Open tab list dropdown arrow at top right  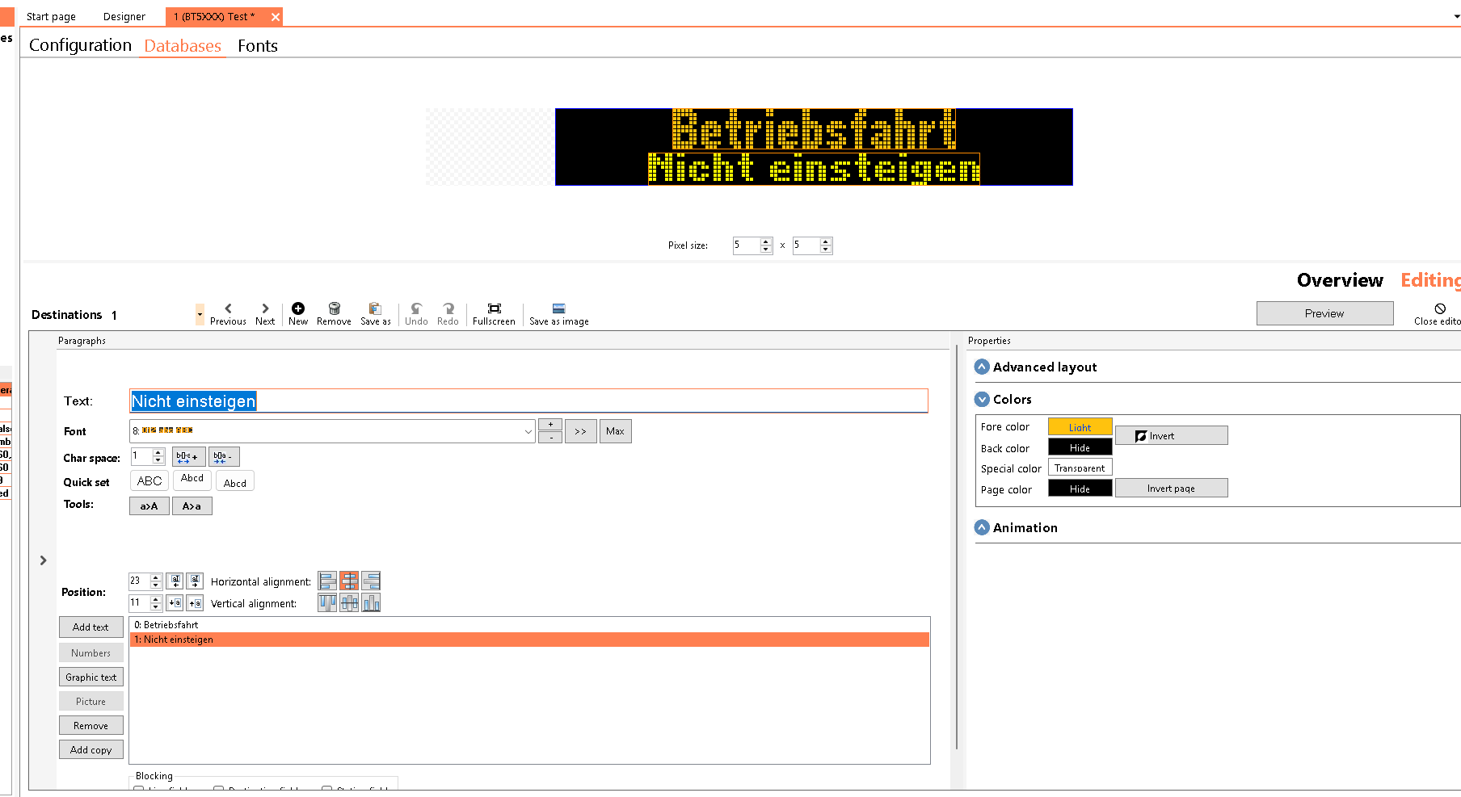click(1456, 17)
